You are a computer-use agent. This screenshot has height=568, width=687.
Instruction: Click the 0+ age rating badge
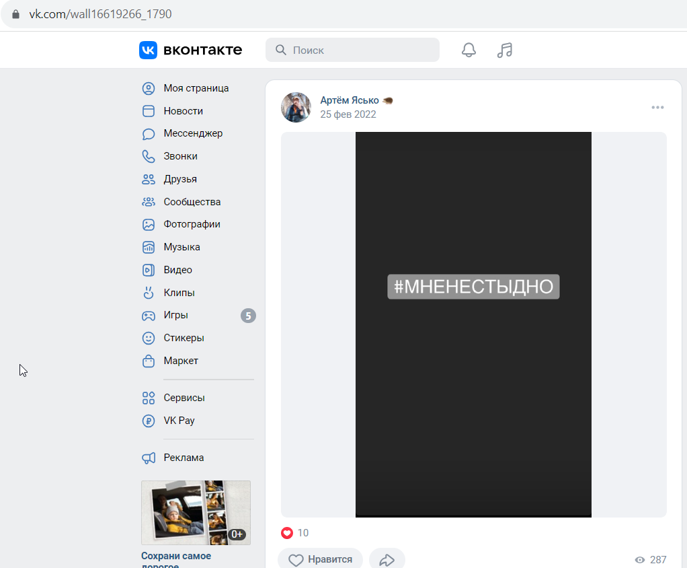pyautogui.click(x=237, y=534)
